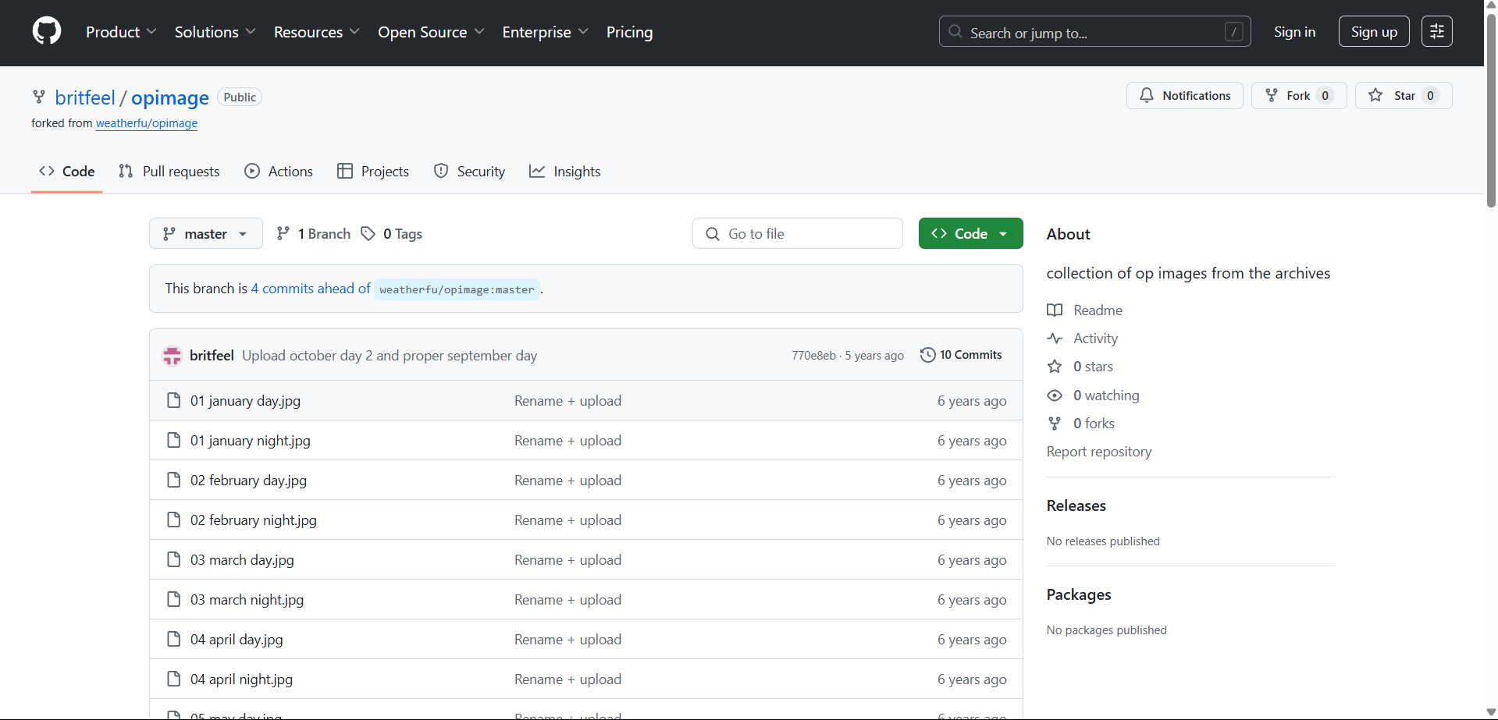
Task: Click the tag icon next to 0 Tags
Action: (368, 234)
